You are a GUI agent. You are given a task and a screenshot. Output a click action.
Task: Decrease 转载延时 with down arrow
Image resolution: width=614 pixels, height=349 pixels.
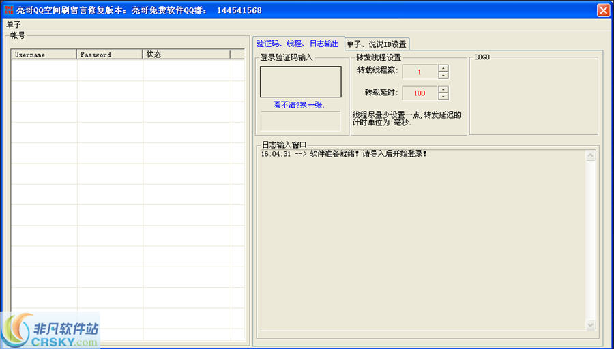click(443, 96)
